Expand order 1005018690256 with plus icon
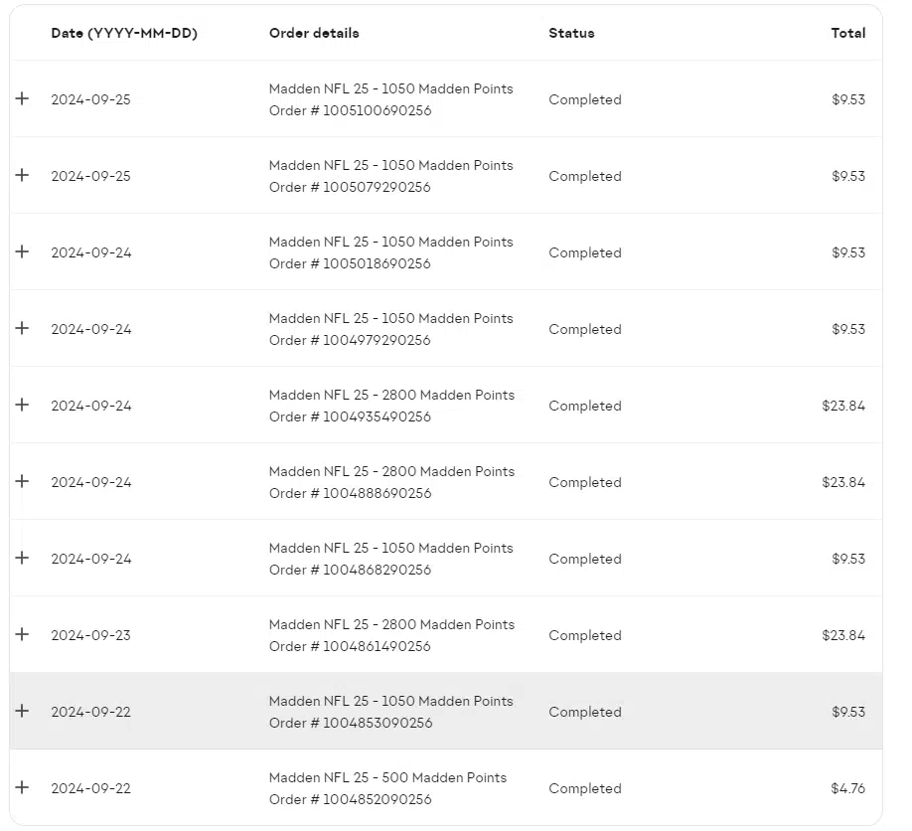 click(x=22, y=251)
